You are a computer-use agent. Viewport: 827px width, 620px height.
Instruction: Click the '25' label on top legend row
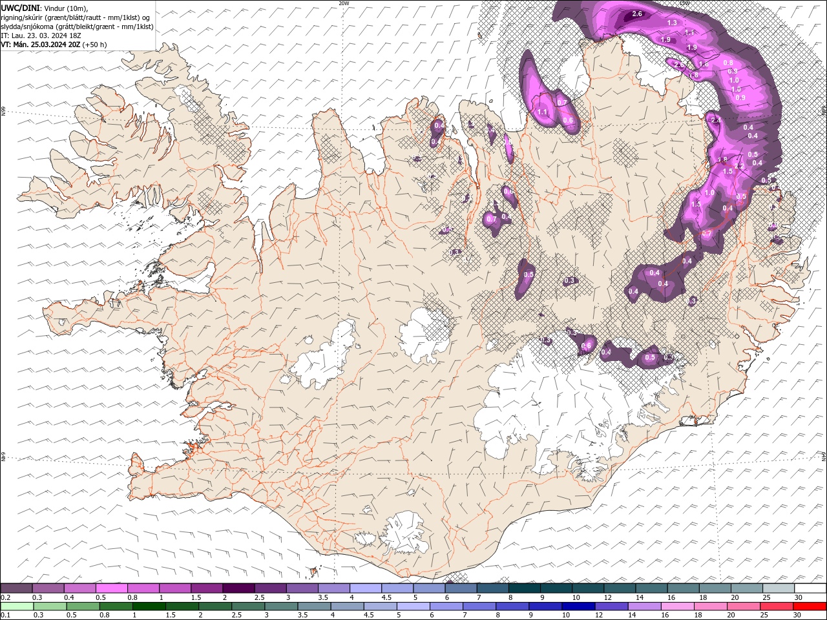[x=766, y=597]
